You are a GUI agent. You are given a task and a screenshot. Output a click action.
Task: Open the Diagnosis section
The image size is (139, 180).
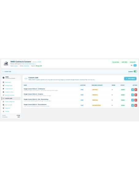pyautogui.click(x=8, y=108)
